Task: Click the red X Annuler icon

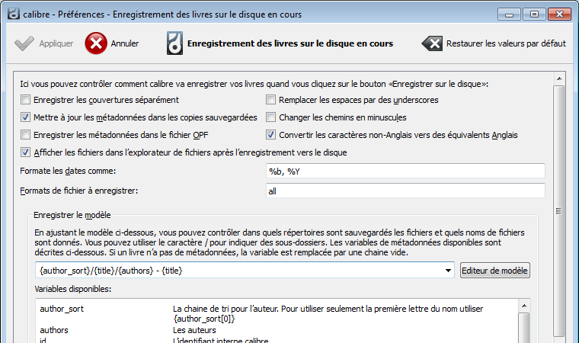Action: (x=96, y=43)
